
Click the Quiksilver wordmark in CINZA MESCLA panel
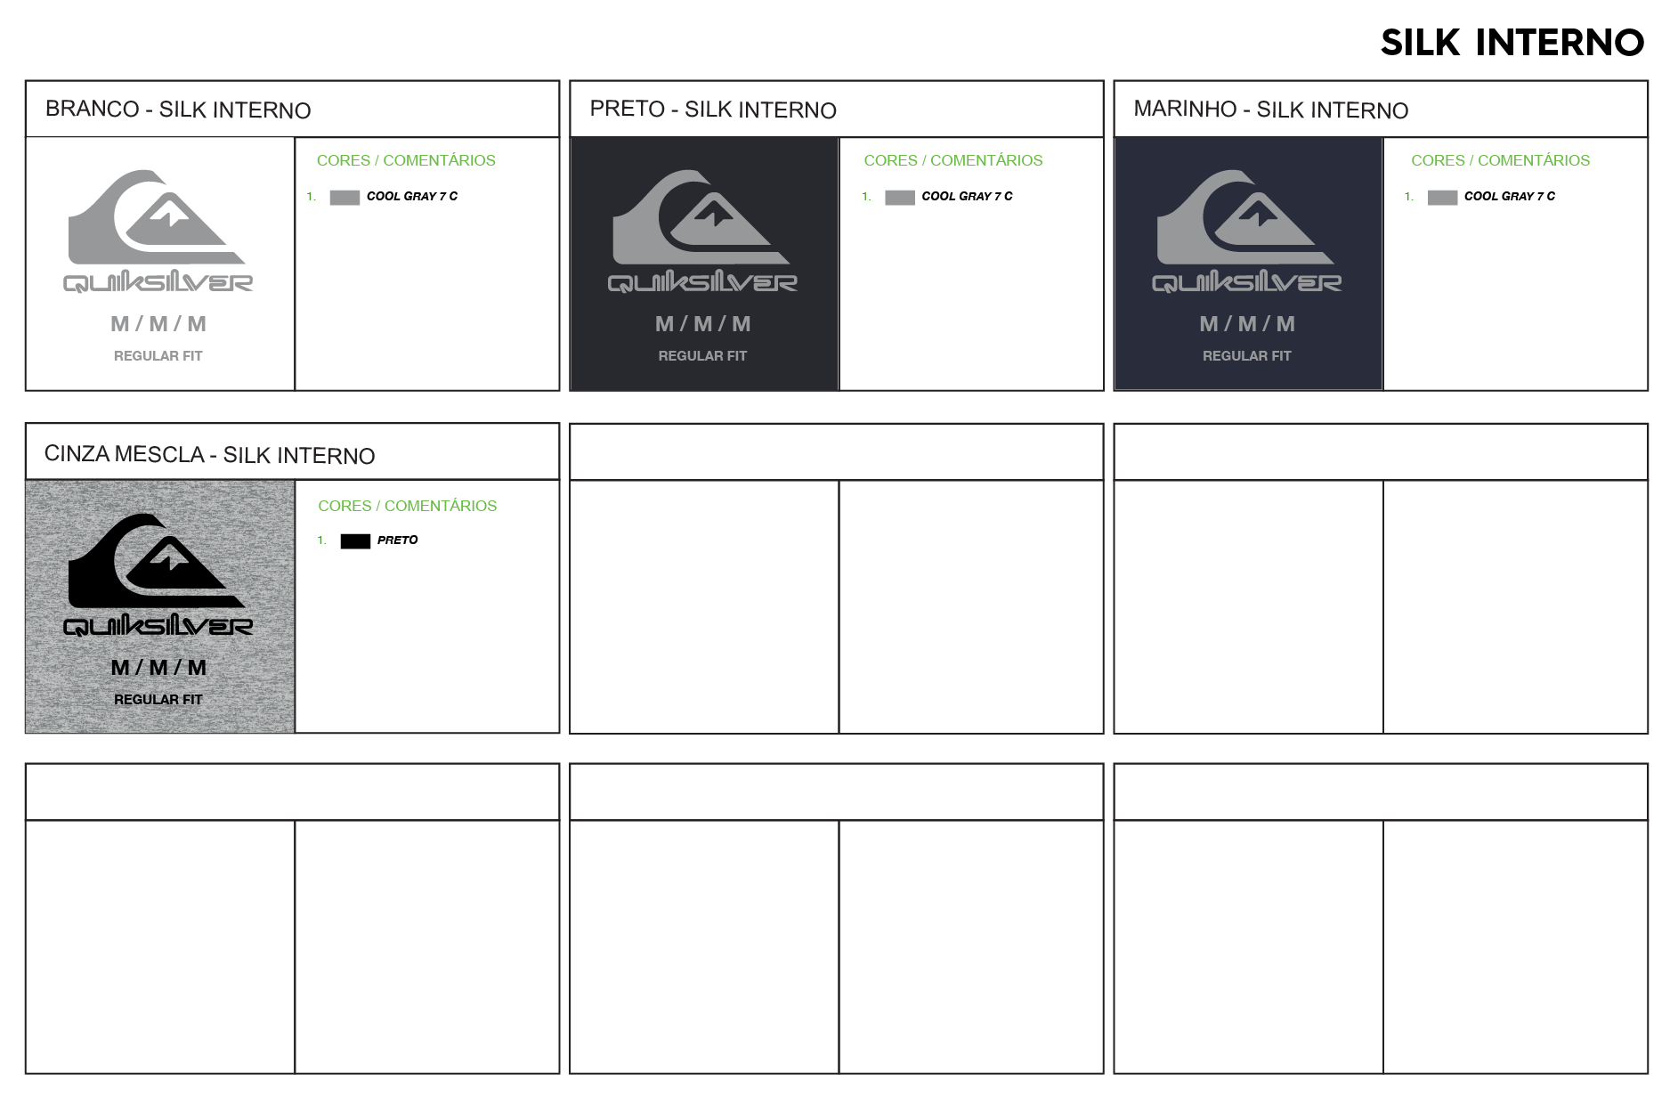click(x=158, y=626)
